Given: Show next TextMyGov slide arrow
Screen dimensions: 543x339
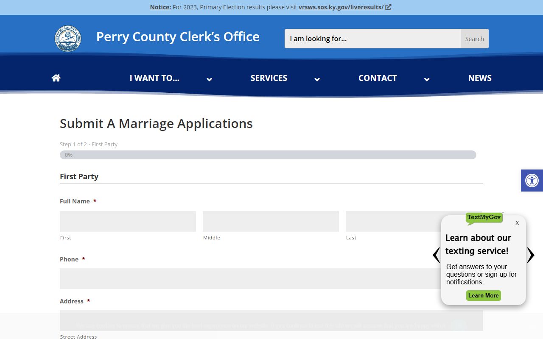Looking at the screenshot, I should (x=531, y=255).
